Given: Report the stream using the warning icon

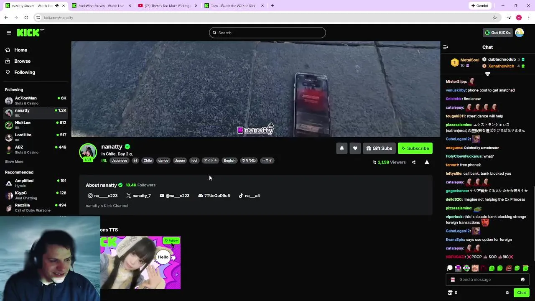Looking at the screenshot, I should click(x=427, y=162).
